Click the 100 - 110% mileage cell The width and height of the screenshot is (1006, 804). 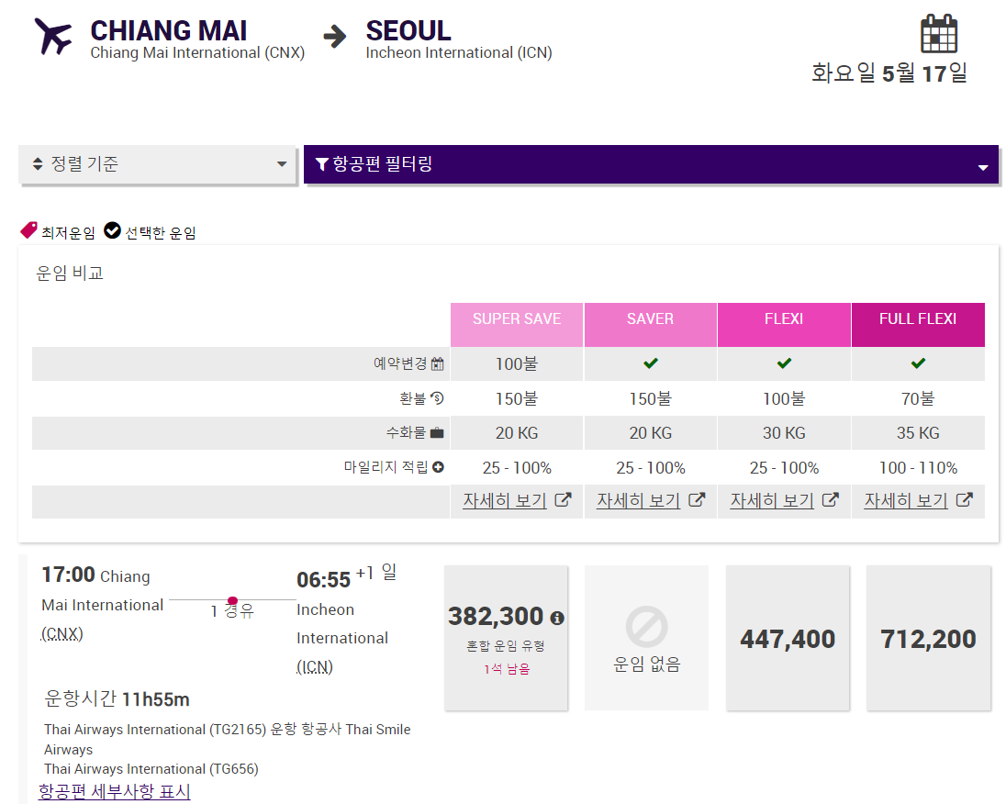tap(918, 468)
